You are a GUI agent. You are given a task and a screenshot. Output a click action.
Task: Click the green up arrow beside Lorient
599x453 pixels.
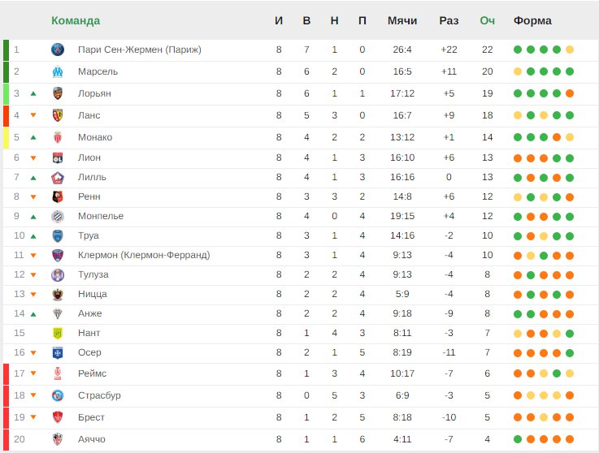[x=33, y=93]
